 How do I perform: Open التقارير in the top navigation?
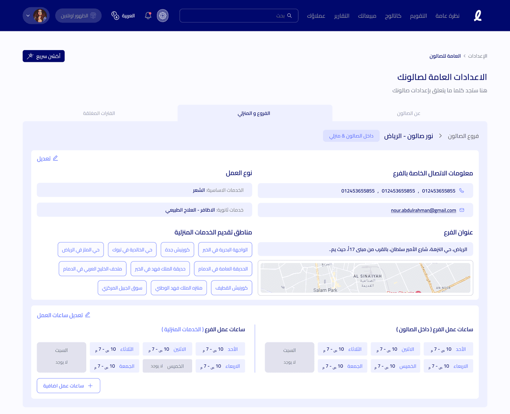[342, 15]
